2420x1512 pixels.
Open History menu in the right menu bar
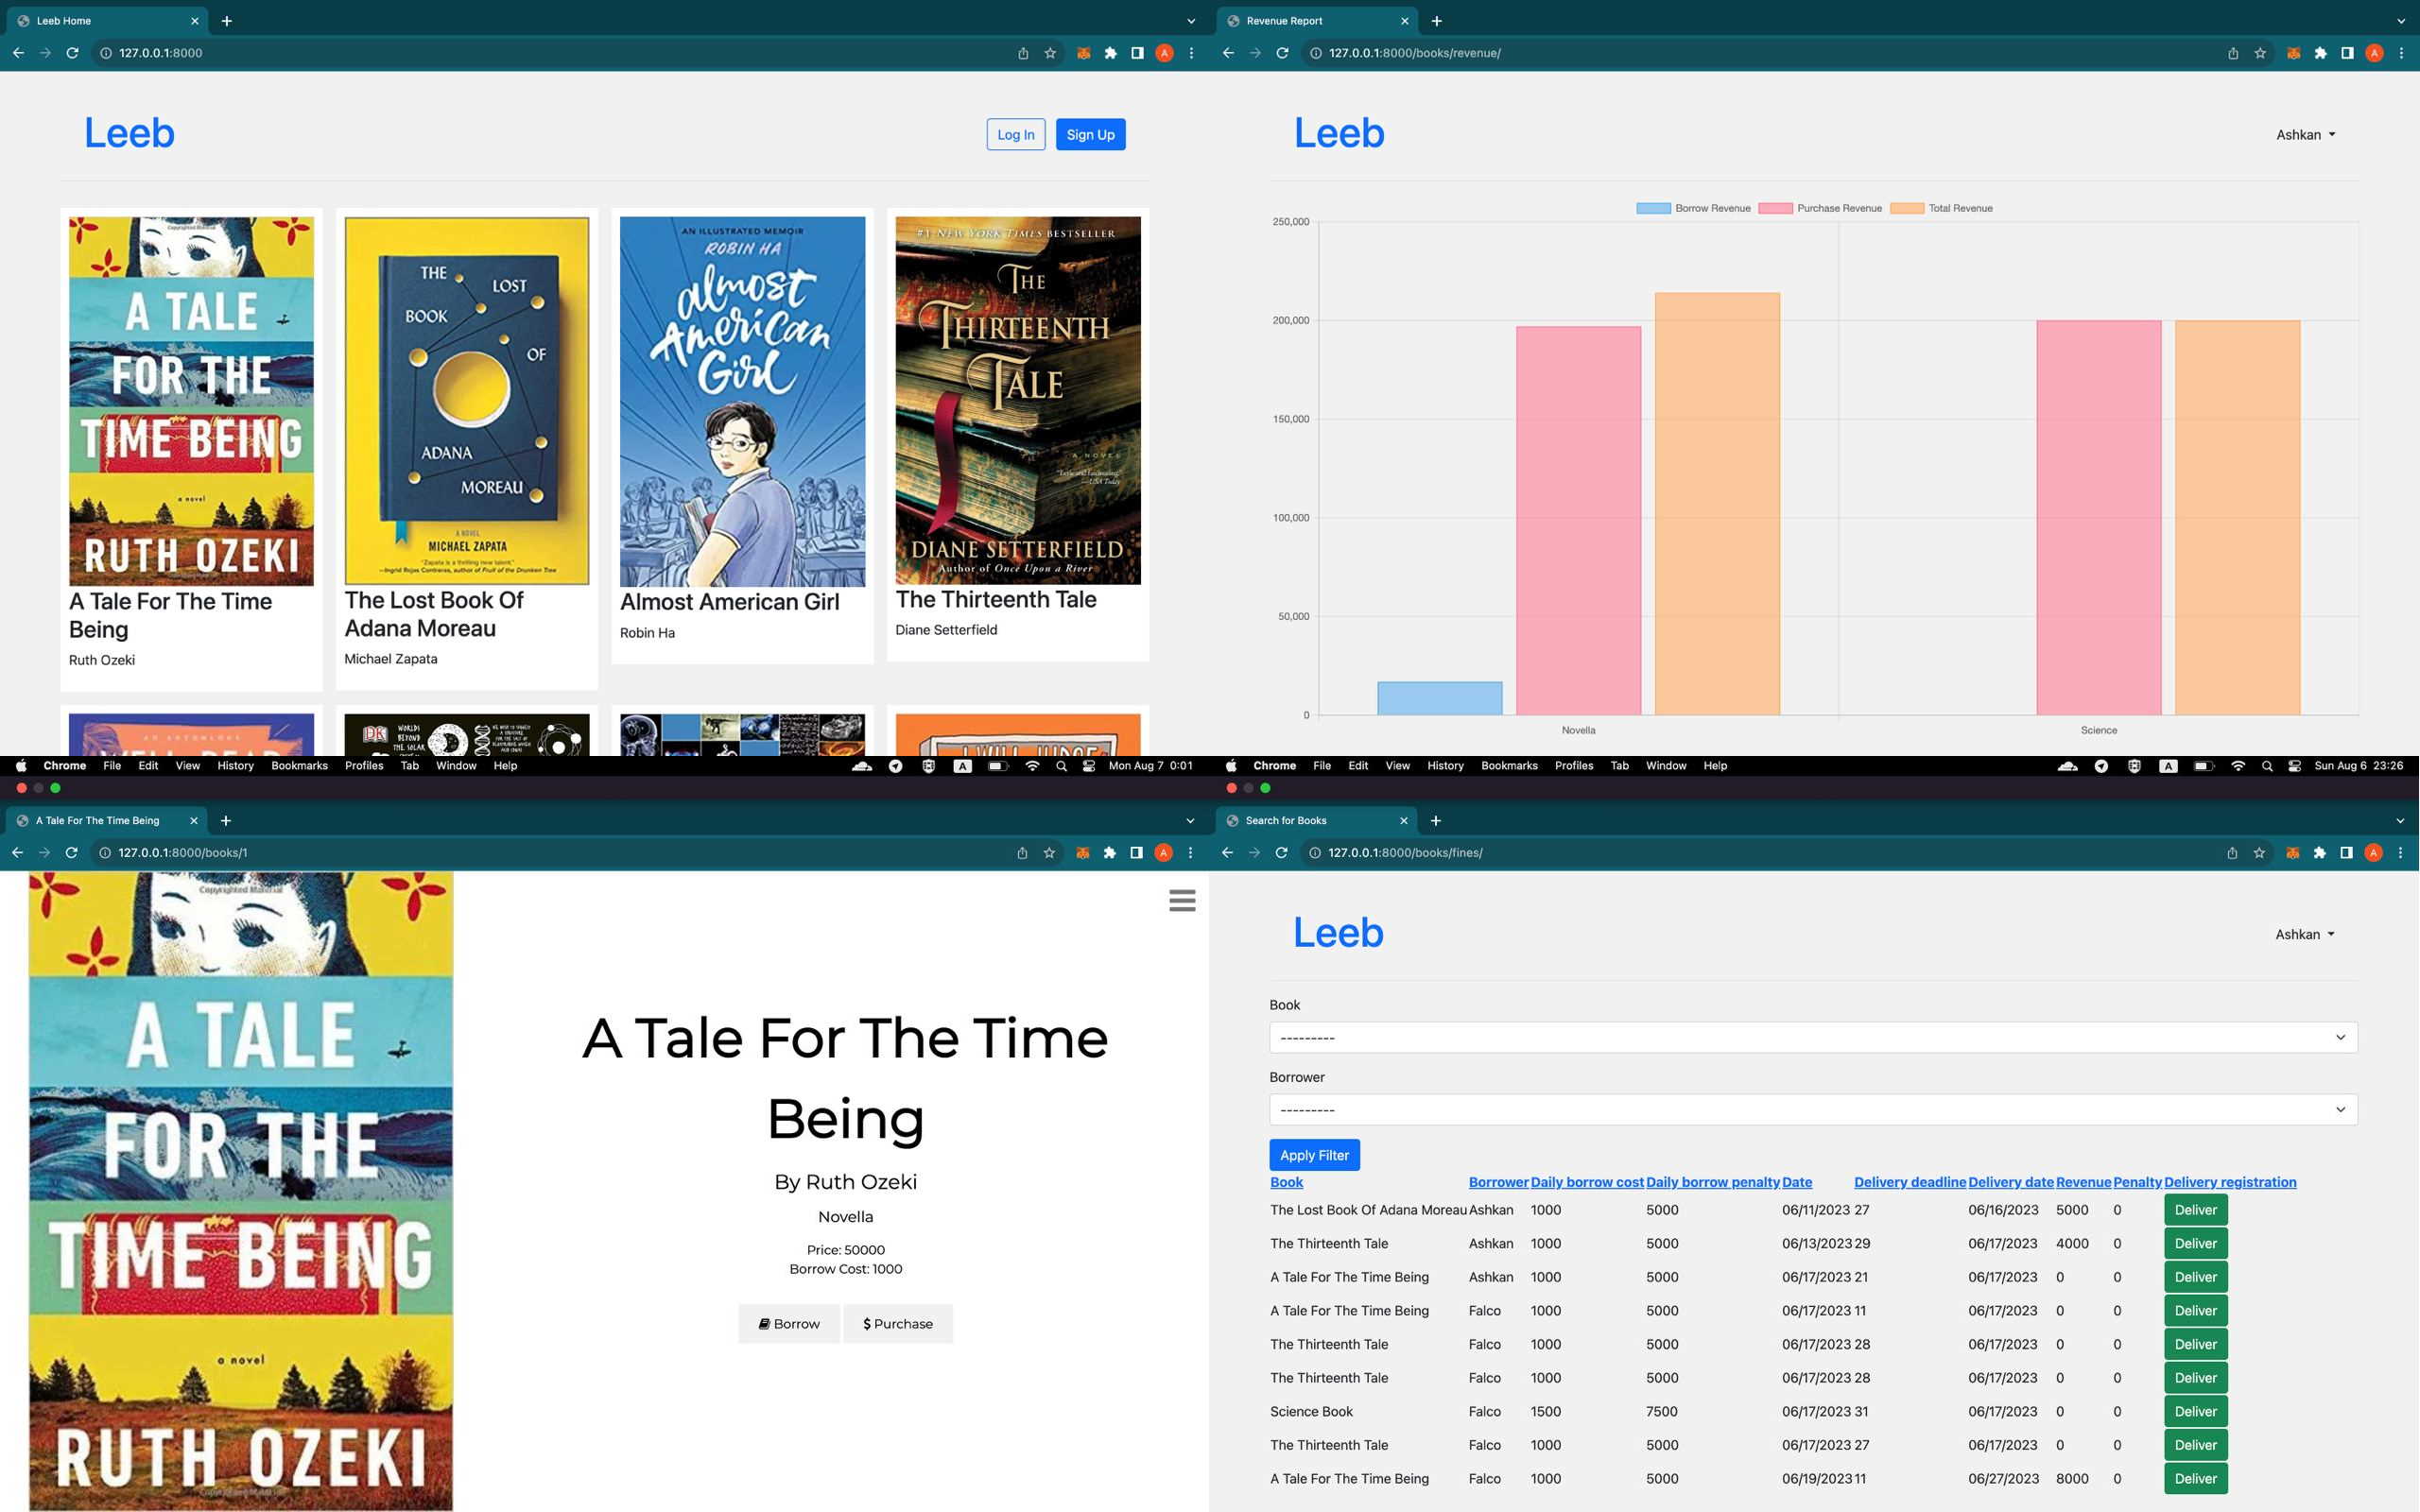tap(1445, 766)
